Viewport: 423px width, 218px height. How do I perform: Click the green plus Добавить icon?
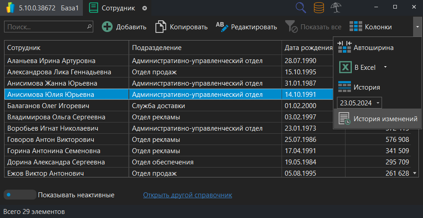(107, 27)
